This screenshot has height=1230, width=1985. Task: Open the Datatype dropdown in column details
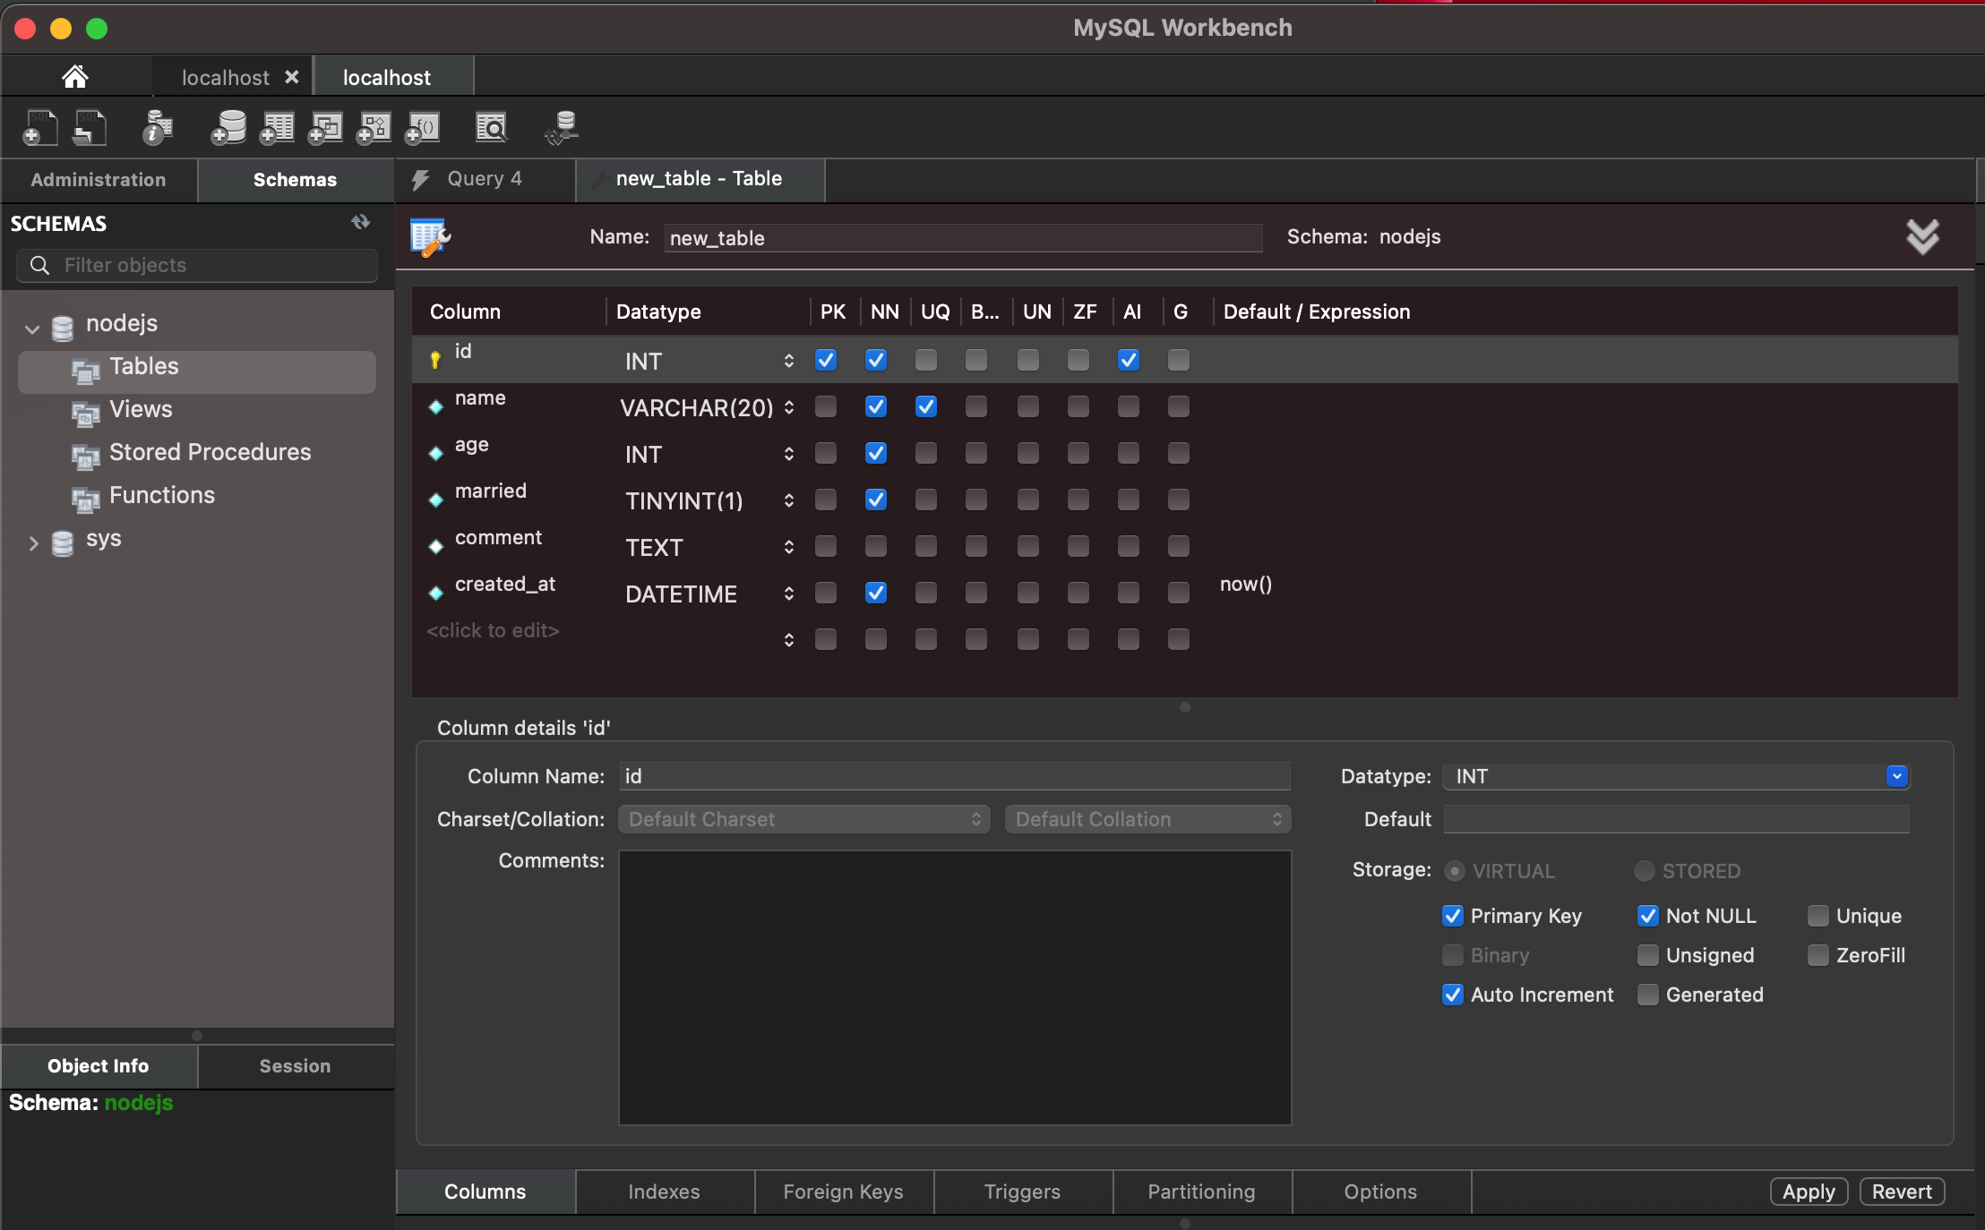(x=1896, y=776)
